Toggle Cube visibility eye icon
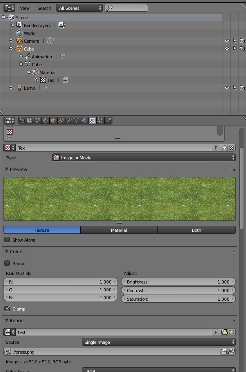The image size is (246, 372). (227, 49)
